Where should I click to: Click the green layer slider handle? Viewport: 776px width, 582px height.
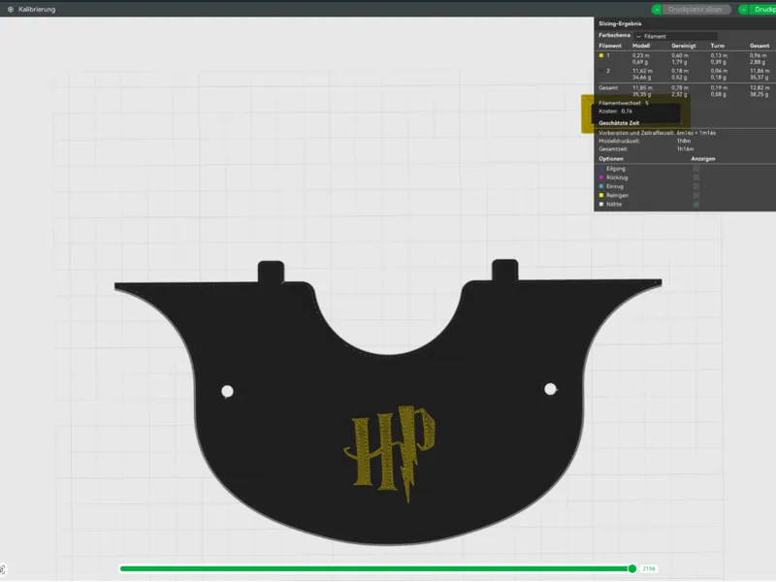coord(632,569)
